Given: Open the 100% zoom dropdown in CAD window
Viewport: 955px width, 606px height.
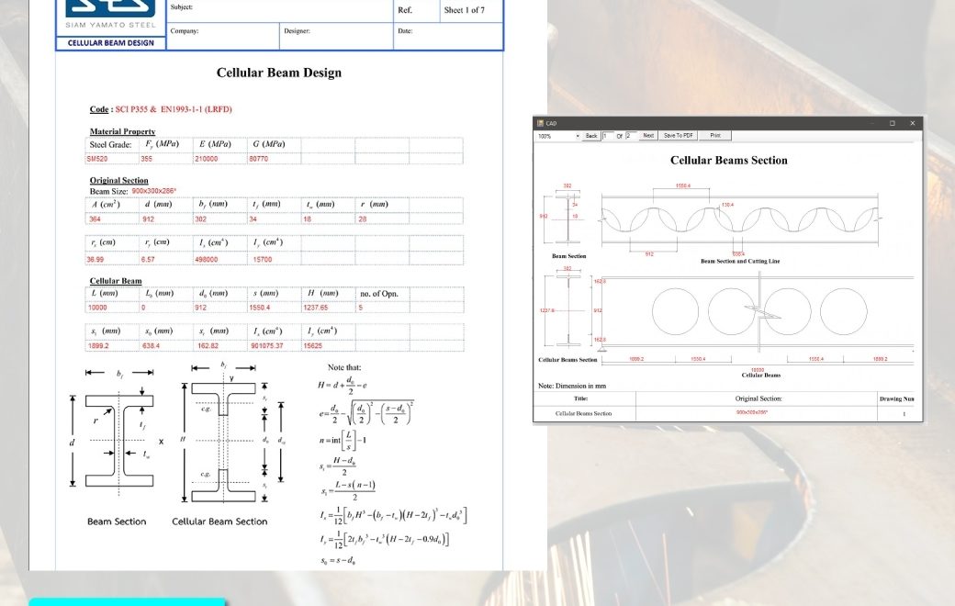Looking at the screenshot, I should [x=558, y=136].
